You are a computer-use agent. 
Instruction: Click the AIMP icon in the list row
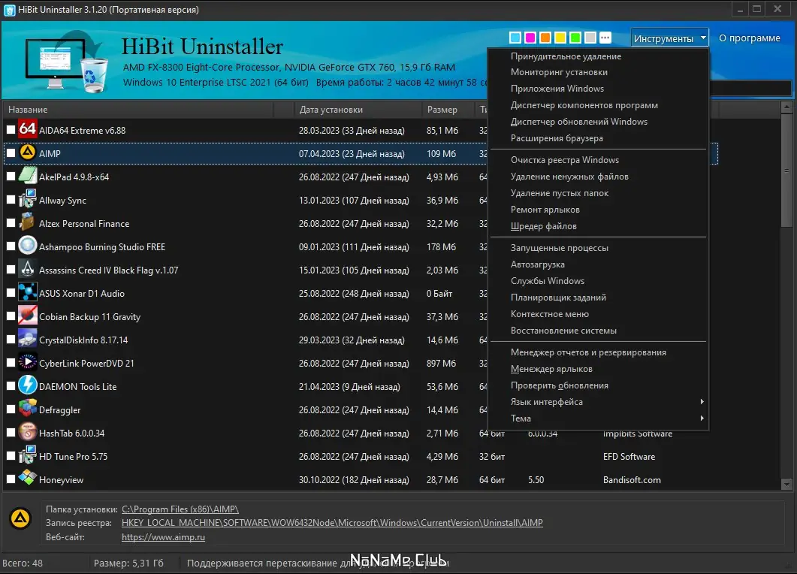pos(28,153)
